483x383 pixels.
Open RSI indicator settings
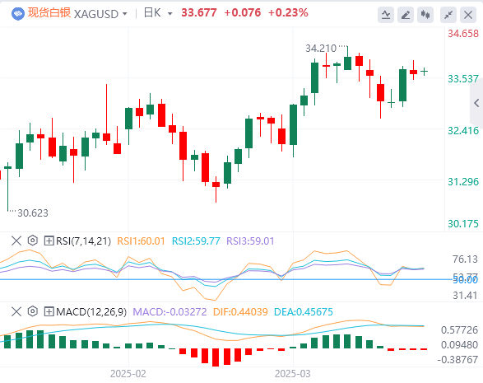[33, 241]
